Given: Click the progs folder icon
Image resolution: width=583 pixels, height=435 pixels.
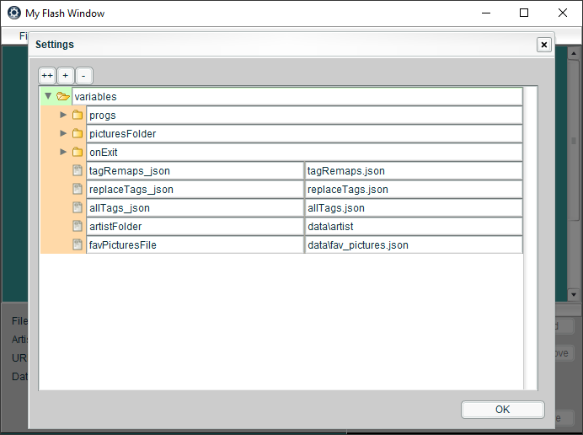Looking at the screenshot, I should tap(78, 115).
